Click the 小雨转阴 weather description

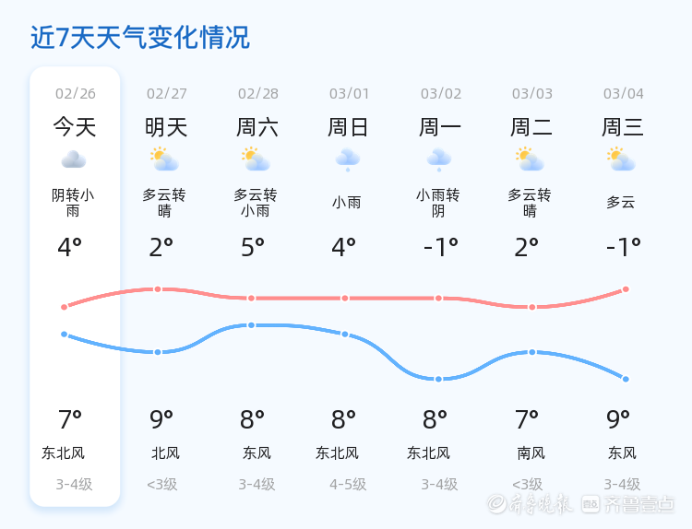438,203
